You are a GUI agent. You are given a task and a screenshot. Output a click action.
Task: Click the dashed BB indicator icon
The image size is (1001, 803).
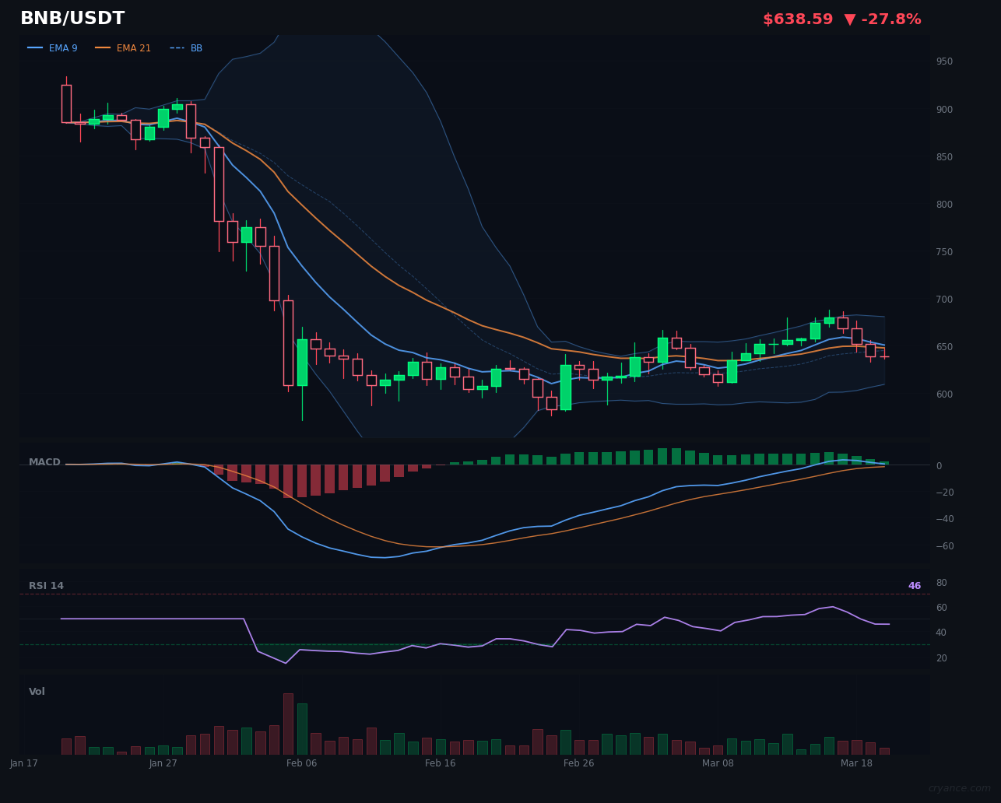(177, 47)
